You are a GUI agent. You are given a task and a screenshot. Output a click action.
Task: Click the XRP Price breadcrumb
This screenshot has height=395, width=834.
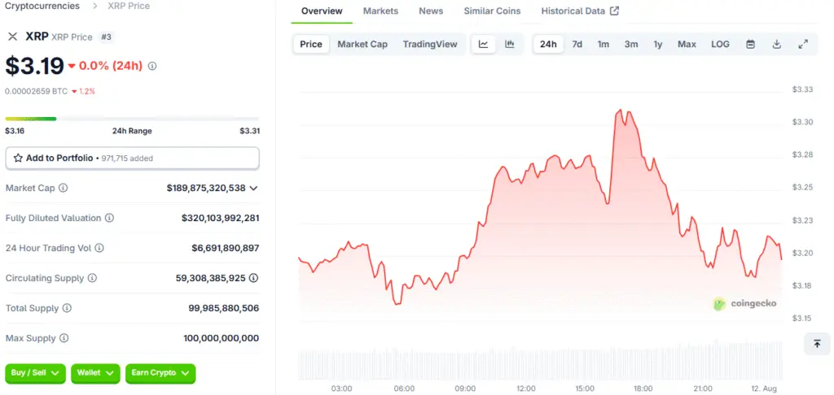pyautogui.click(x=128, y=7)
